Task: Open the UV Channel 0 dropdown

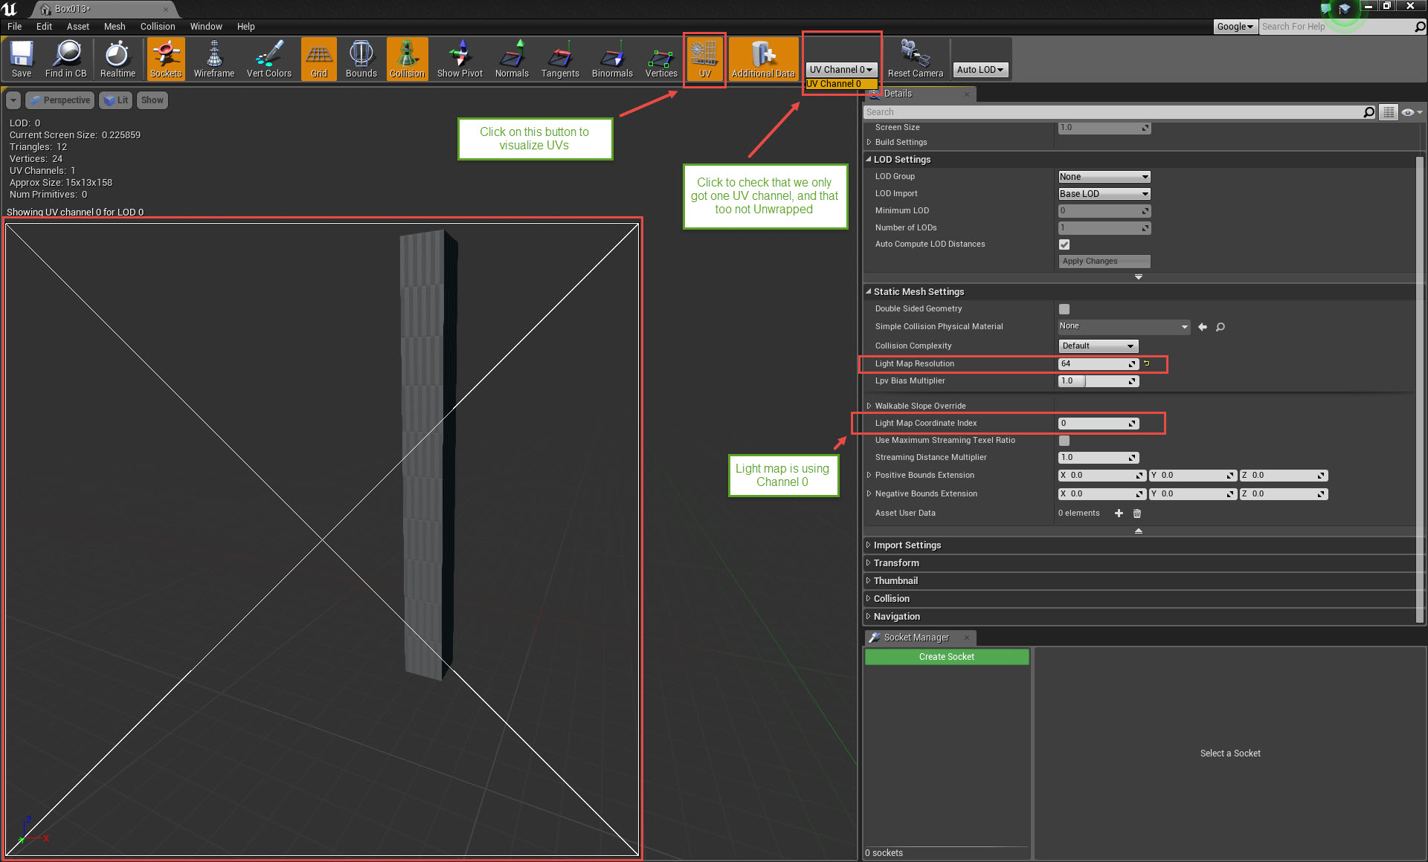Action: click(841, 69)
